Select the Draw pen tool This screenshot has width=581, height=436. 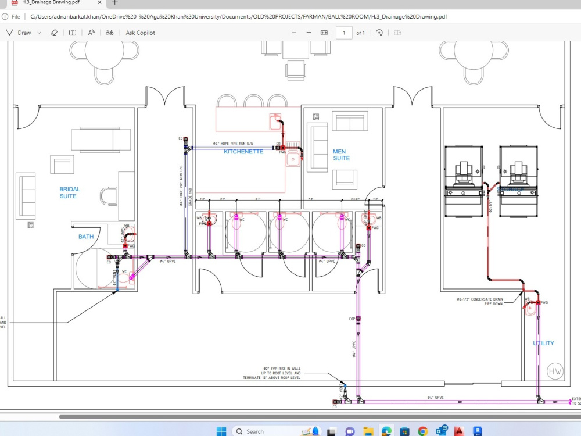tap(19, 33)
